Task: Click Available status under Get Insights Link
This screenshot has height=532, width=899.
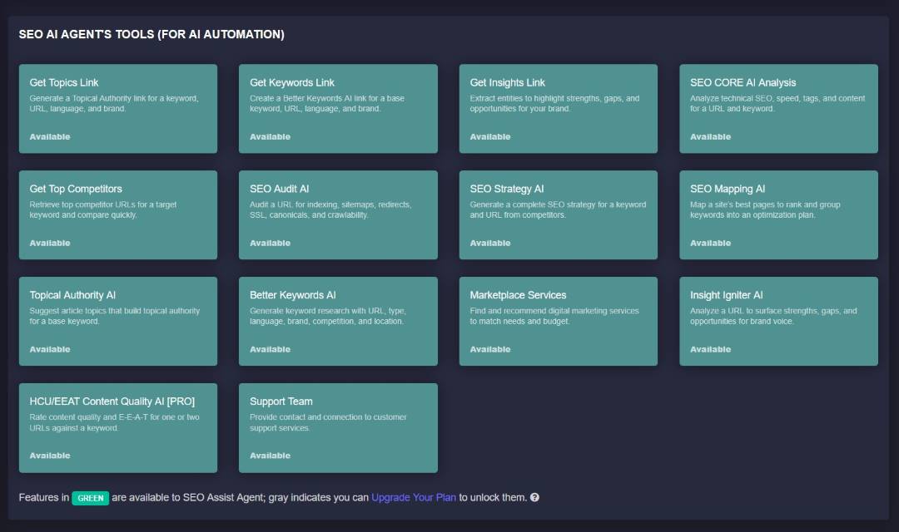Action: coord(490,137)
